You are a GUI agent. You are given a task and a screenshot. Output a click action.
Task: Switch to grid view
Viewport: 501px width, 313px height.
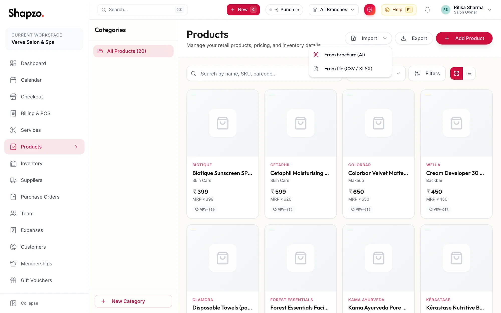point(456,73)
